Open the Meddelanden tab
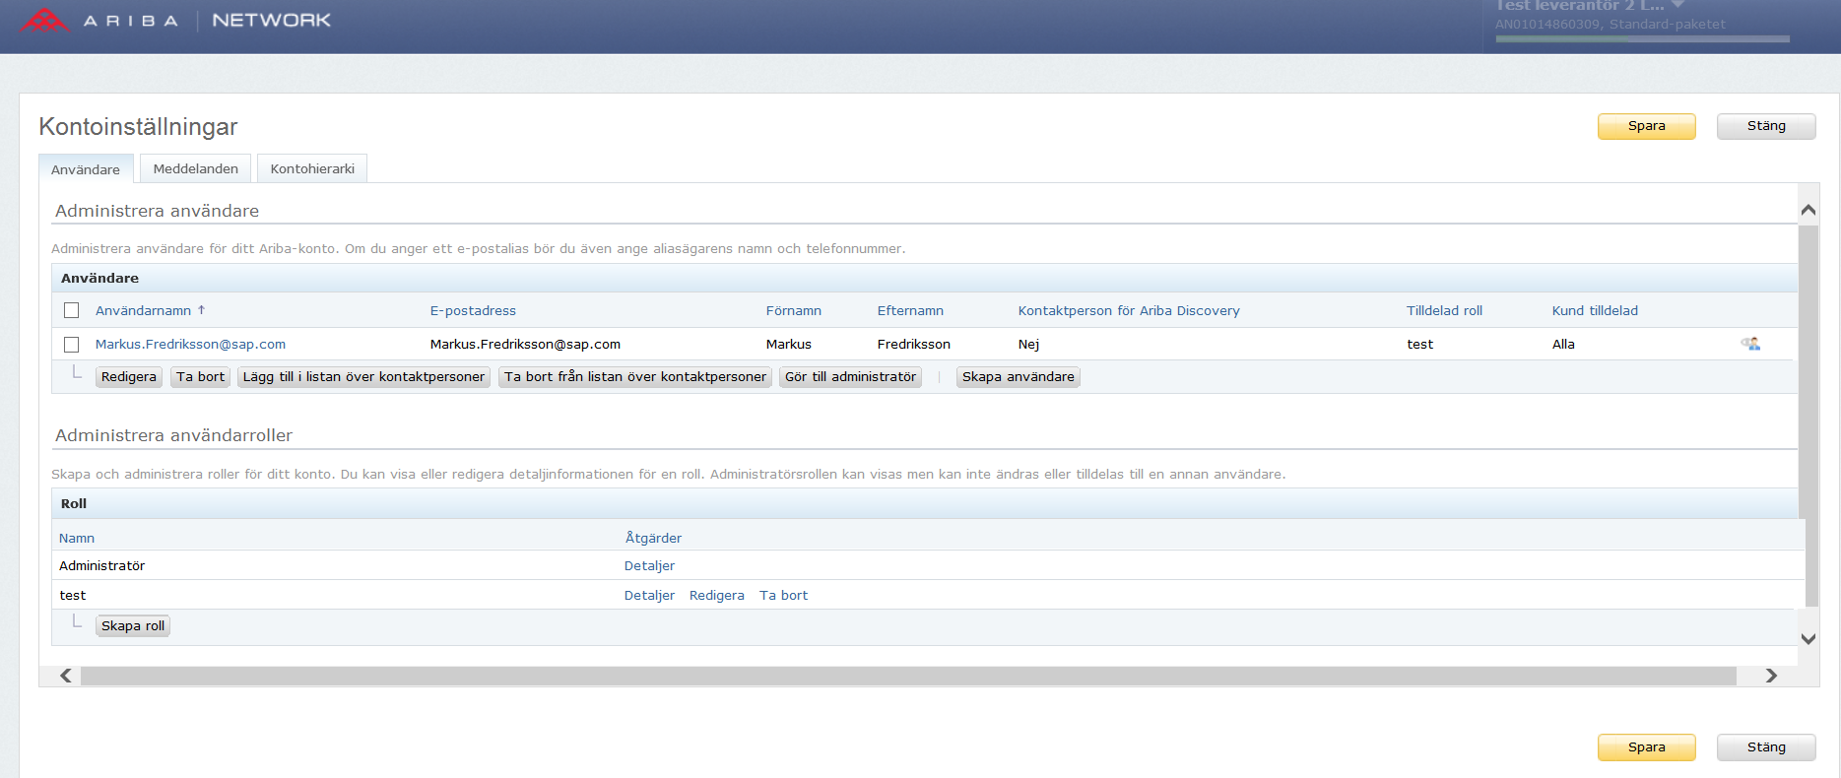Screen dimensions: 1841x778 click(196, 168)
